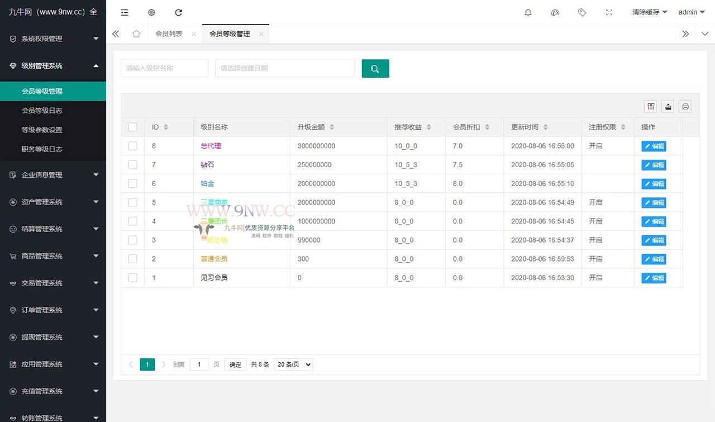Check the row for 钻石
The width and height of the screenshot is (715, 422).
click(x=132, y=165)
